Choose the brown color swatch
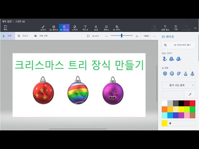The width and height of the screenshot is (199, 149). pyautogui.click(x=192, y=115)
